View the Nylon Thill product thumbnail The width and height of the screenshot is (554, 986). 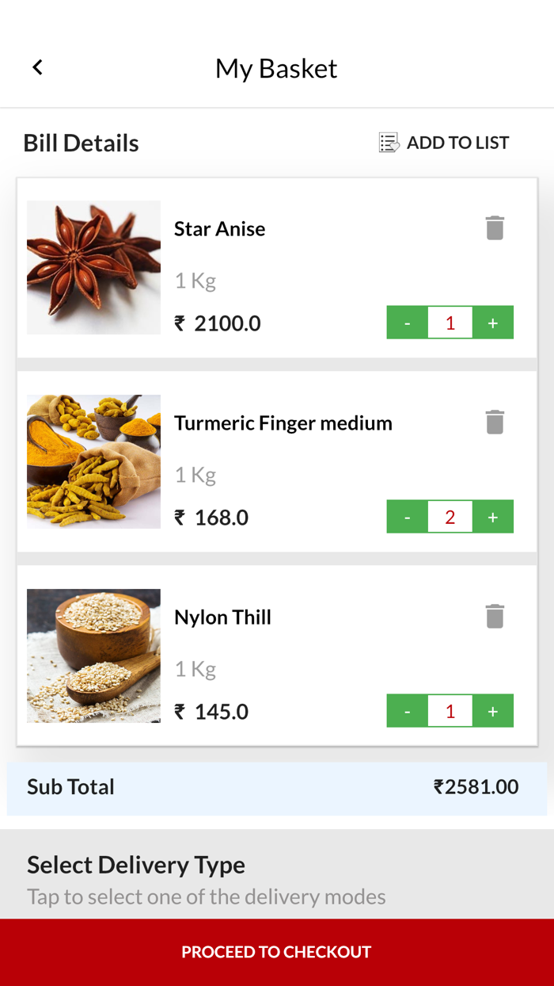coord(93,655)
